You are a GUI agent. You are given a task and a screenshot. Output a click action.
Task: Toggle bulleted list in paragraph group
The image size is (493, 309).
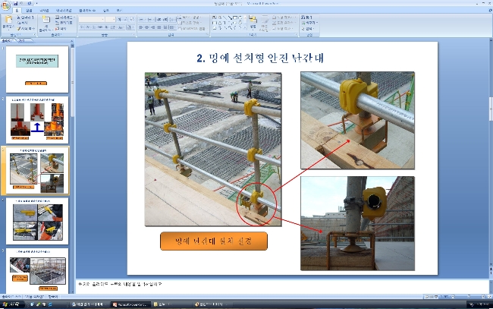(141, 20)
